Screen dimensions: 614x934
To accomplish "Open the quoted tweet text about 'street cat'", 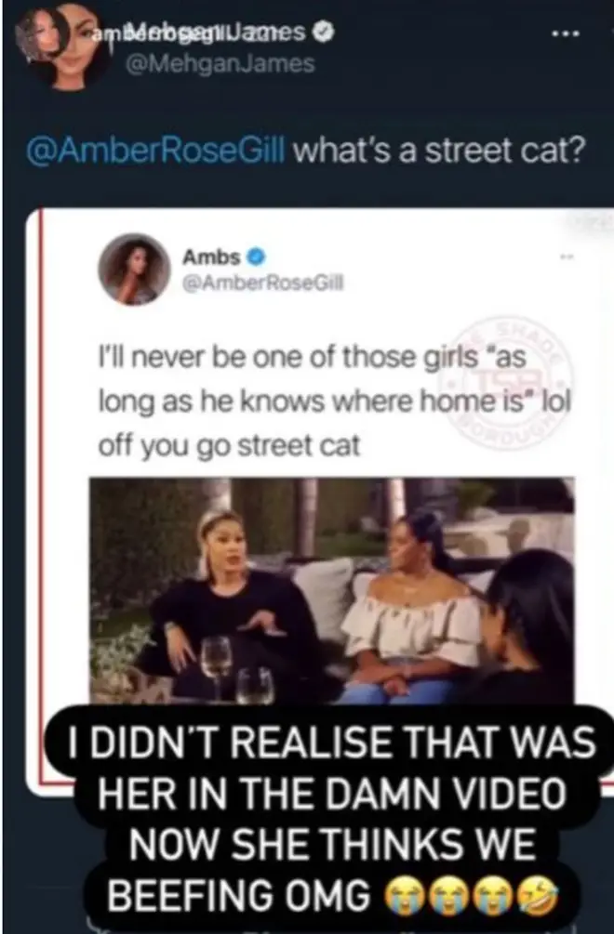I will (334, 401).
